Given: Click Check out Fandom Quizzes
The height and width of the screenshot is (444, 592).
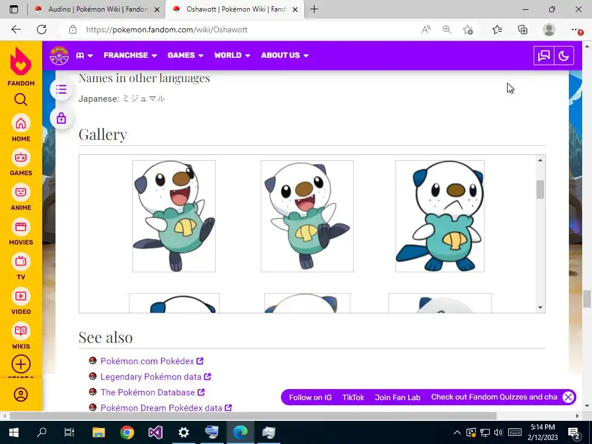Looking at the screenshot, I should point(494,397).
